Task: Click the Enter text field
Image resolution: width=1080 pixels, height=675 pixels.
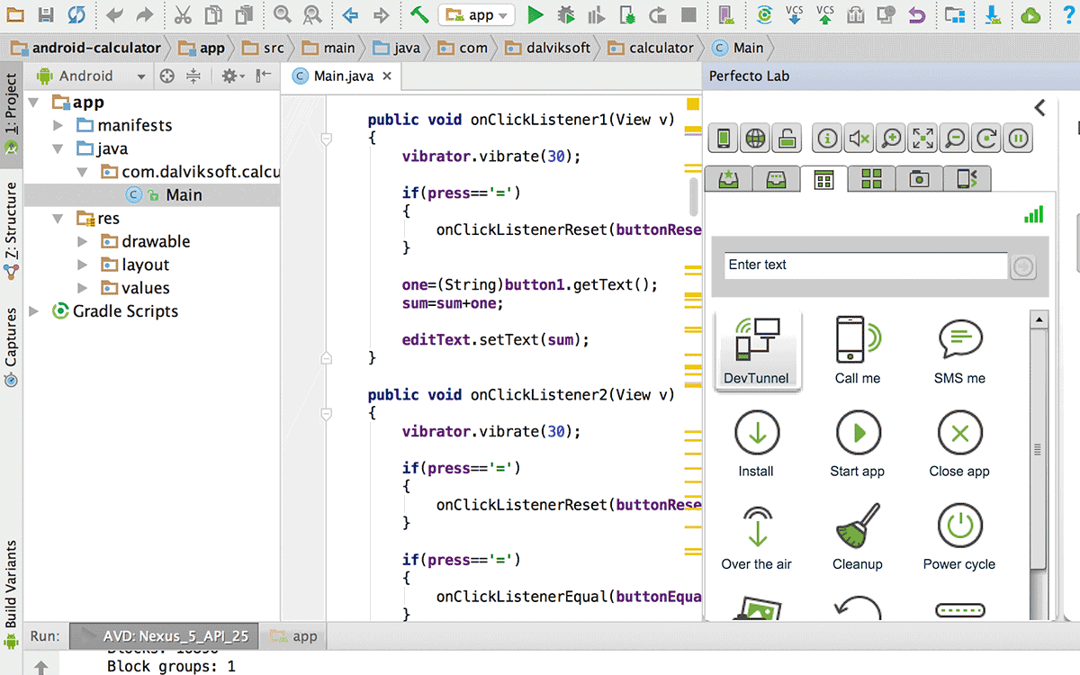Action: 866,265
